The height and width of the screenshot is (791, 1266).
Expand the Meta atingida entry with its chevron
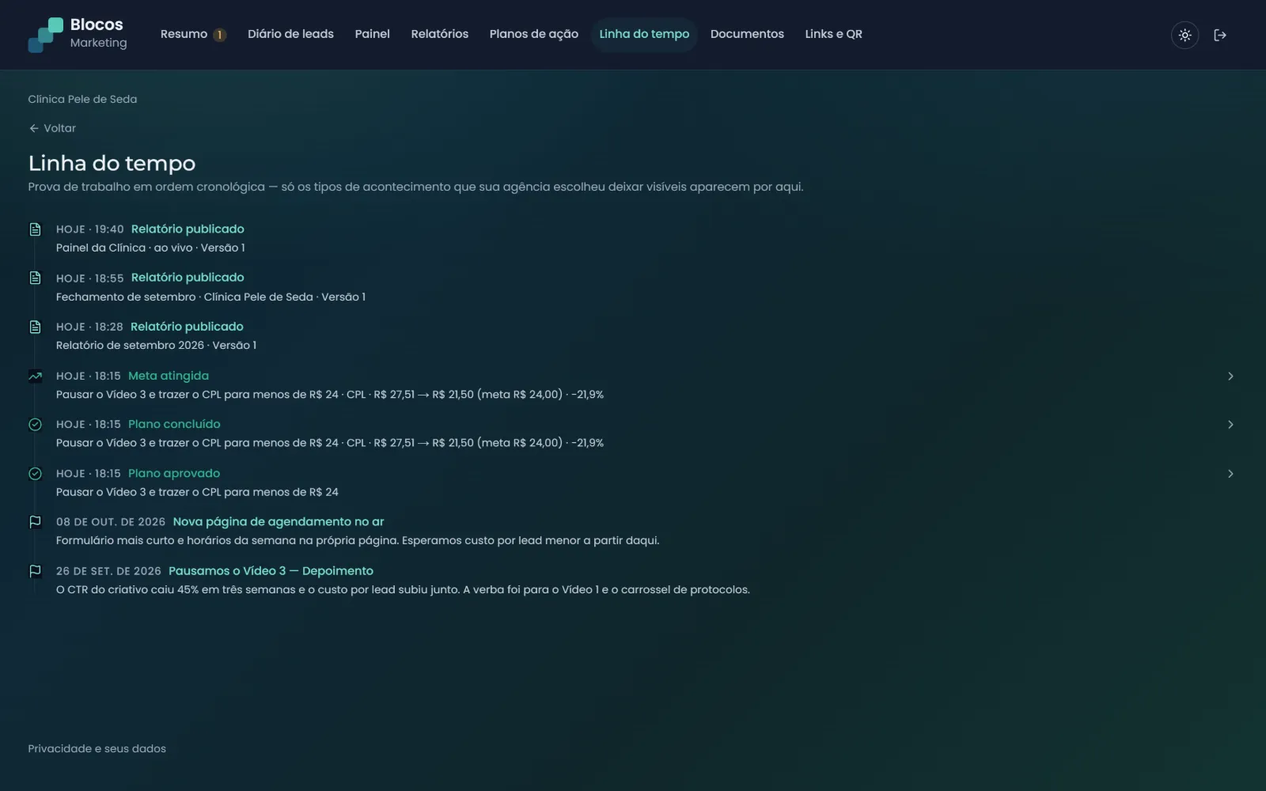pos(1230,377)
